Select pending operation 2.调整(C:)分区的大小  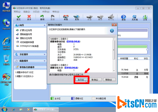pyautogui.click(x=24, y=76)
